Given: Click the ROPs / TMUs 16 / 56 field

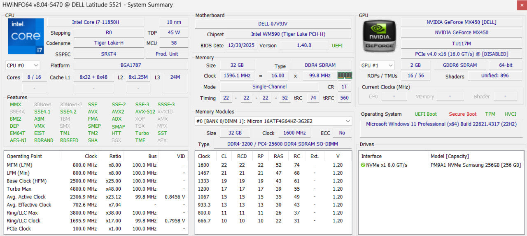Looking at the screenshot, I should [415, 76].
